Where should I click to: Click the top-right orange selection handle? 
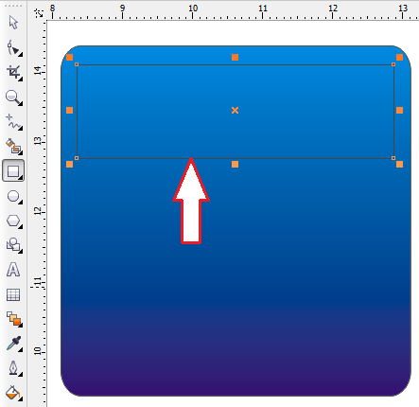[399, 57]
